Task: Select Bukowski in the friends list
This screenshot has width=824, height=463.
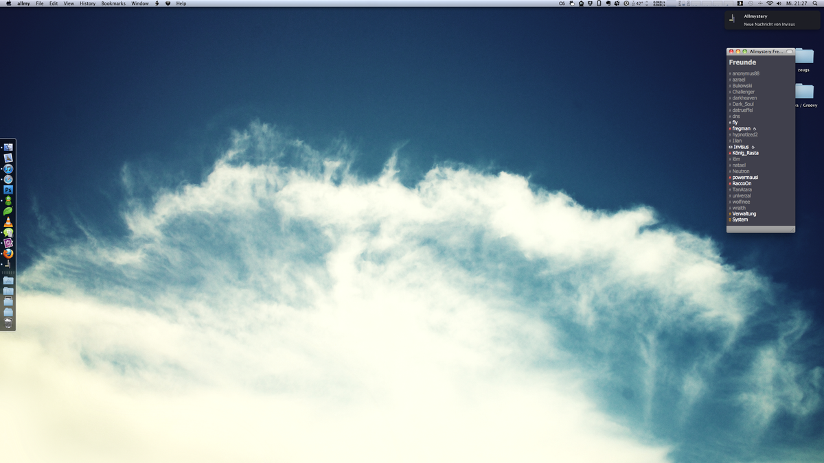Action: tap(742, 86)
